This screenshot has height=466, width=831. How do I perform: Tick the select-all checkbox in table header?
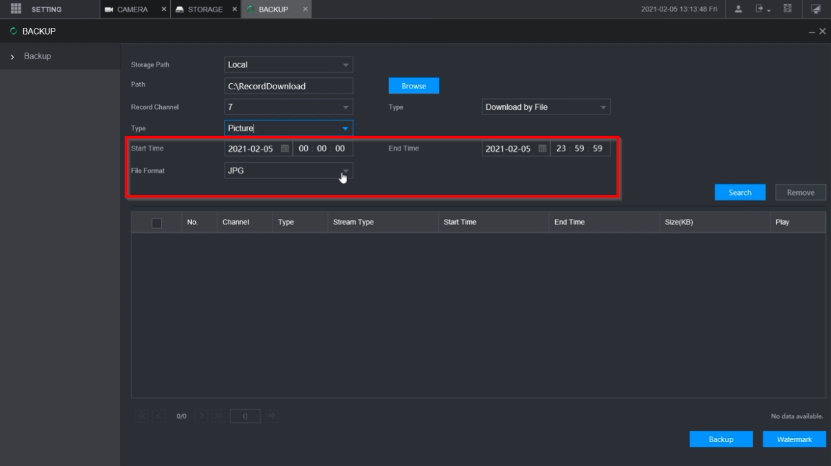(157, 223)
